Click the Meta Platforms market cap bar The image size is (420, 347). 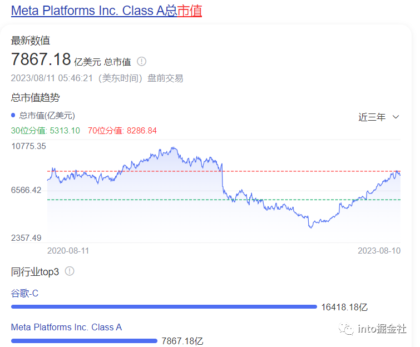(84, 341)
